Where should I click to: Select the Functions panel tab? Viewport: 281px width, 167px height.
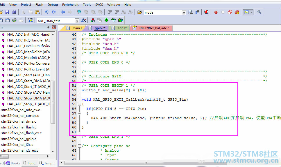pyautogui.click(x=30, y=163)
